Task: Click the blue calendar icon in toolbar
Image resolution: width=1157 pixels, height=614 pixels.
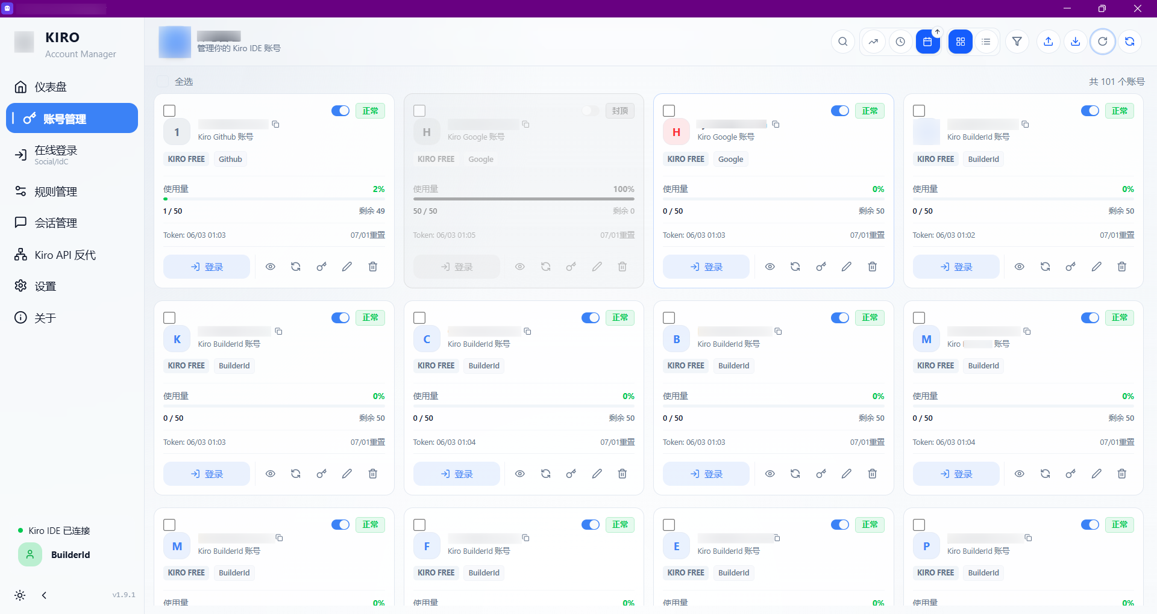Action: point(927,42)
